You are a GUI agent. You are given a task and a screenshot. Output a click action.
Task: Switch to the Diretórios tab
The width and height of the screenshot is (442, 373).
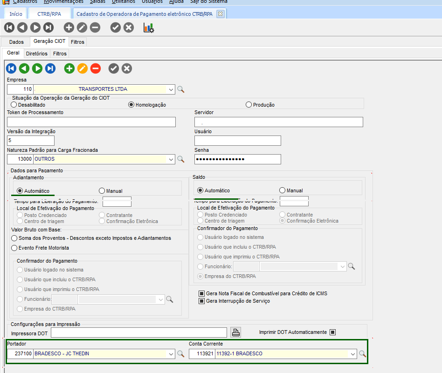point(36,54)
